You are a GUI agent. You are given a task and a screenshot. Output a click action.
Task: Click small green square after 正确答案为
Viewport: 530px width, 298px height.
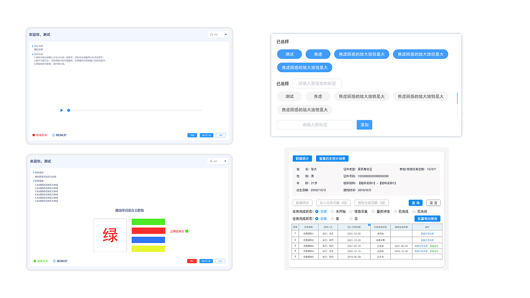[187, 231]
